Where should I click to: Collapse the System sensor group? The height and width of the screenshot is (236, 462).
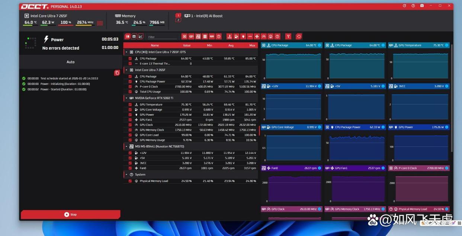coord(126,175)
